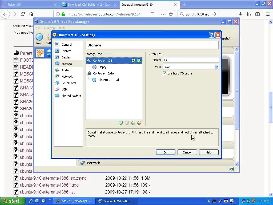Open ubuntu-9.10-alternate-i386.jigdo link
This screenshot has width=273, height=205.
(x=49, y=185)
